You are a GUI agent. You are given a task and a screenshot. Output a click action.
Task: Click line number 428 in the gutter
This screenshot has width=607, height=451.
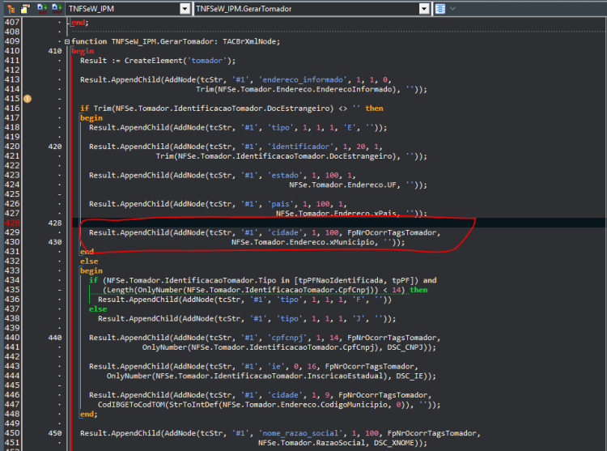pyautogui.click(x=12, y=223)
